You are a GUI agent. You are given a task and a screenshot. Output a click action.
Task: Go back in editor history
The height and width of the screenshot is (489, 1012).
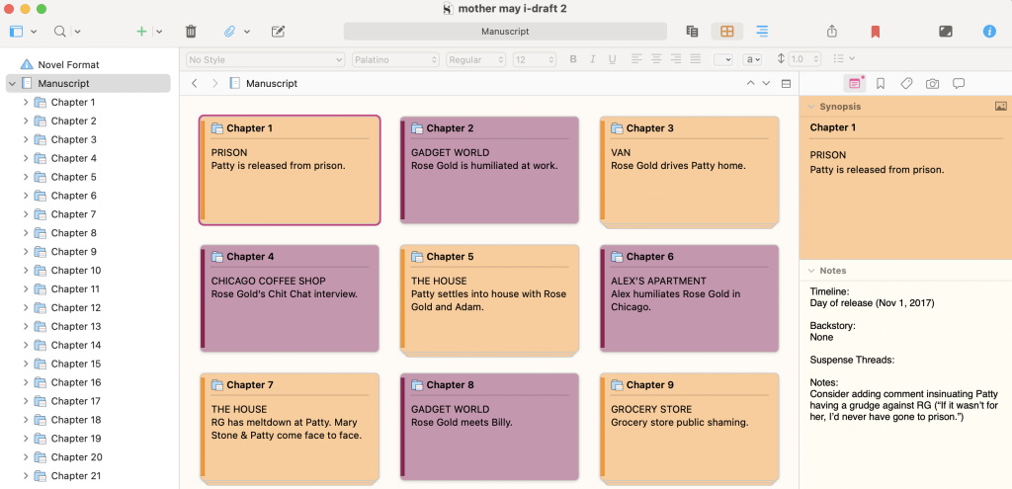195,83
